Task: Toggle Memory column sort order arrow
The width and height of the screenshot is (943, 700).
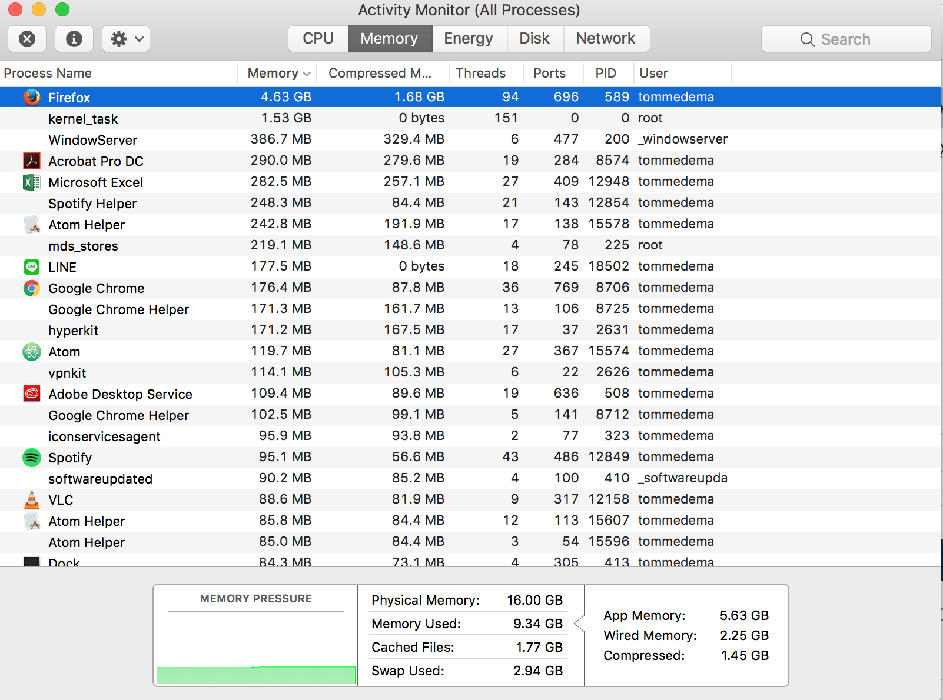Action: pyautogui.click(x=307, y=74)
